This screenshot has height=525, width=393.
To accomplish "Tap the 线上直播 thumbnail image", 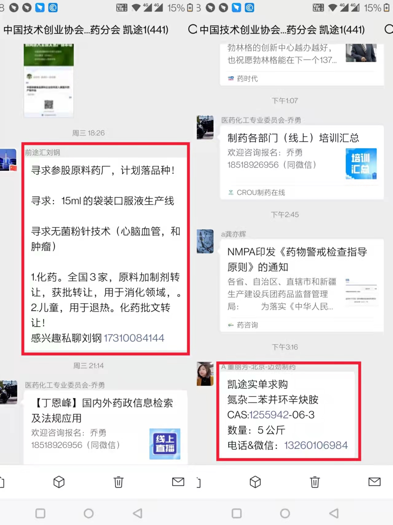I will [165, 444].
